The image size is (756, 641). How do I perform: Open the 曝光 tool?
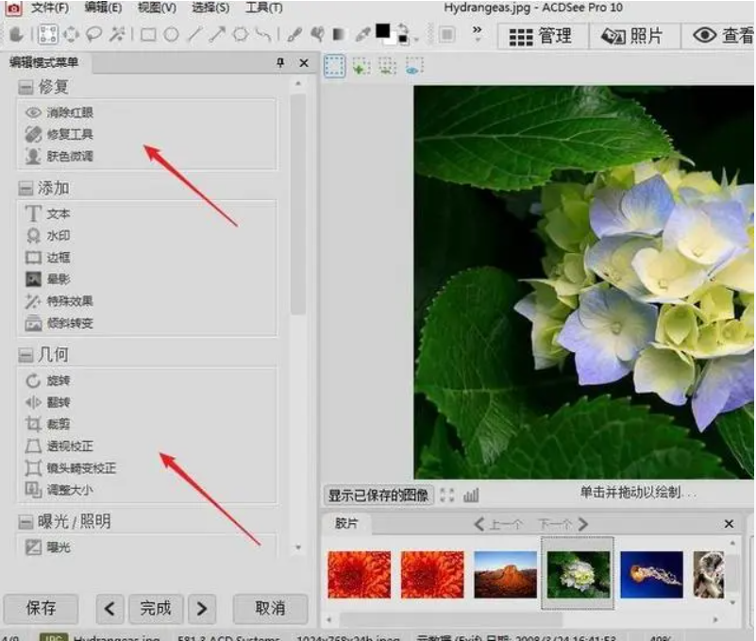[48, 548]
